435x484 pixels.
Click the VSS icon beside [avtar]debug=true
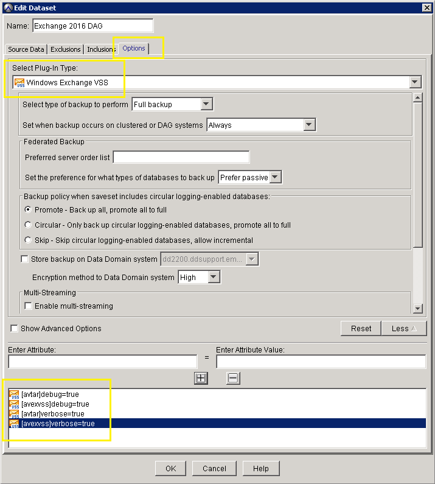14,395
